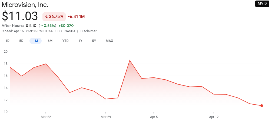Click the Apr 12 date label
Viewport: 272px width, 121px height.
[x=214, y=117]
